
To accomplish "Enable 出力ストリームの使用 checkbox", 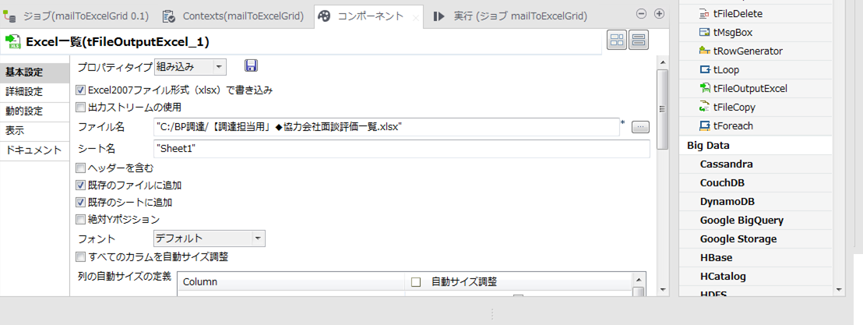I will click(x=80, y=107).
